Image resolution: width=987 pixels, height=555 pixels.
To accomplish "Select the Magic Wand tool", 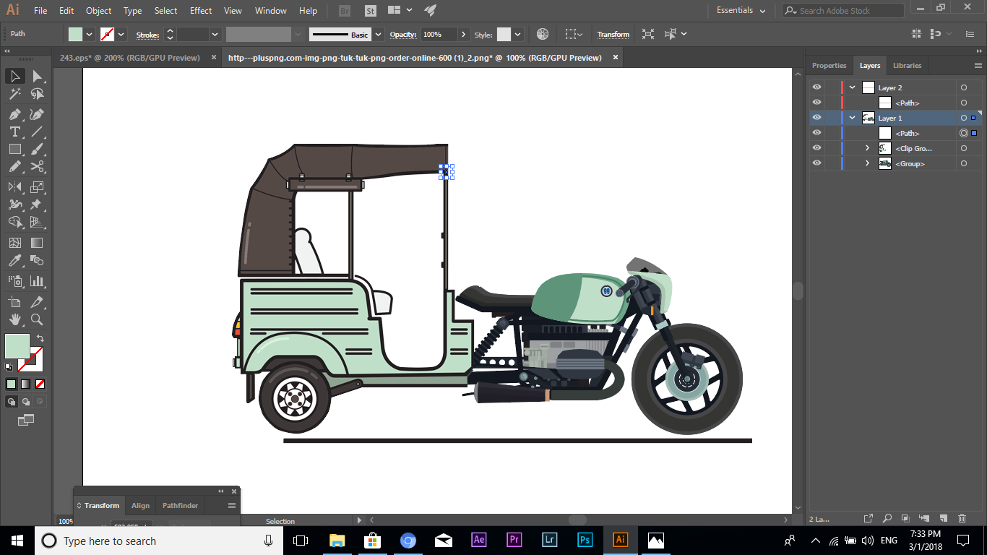I will [14, 93].
